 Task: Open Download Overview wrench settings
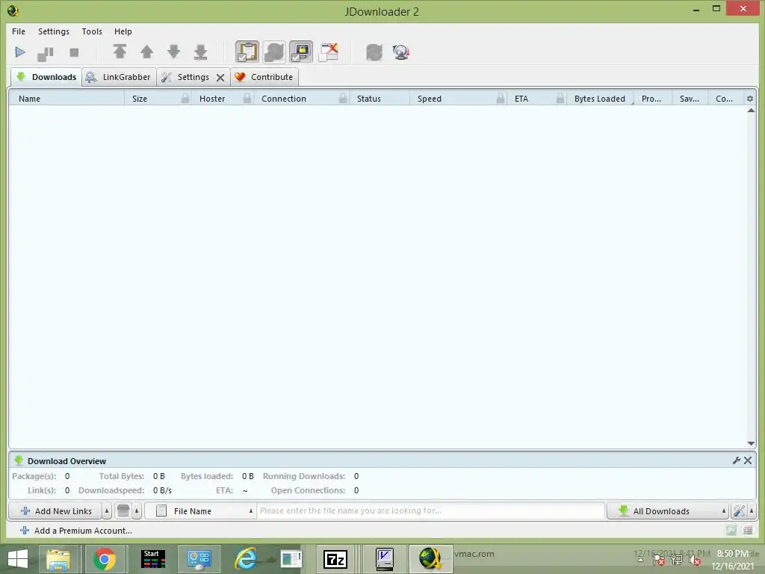736,460
